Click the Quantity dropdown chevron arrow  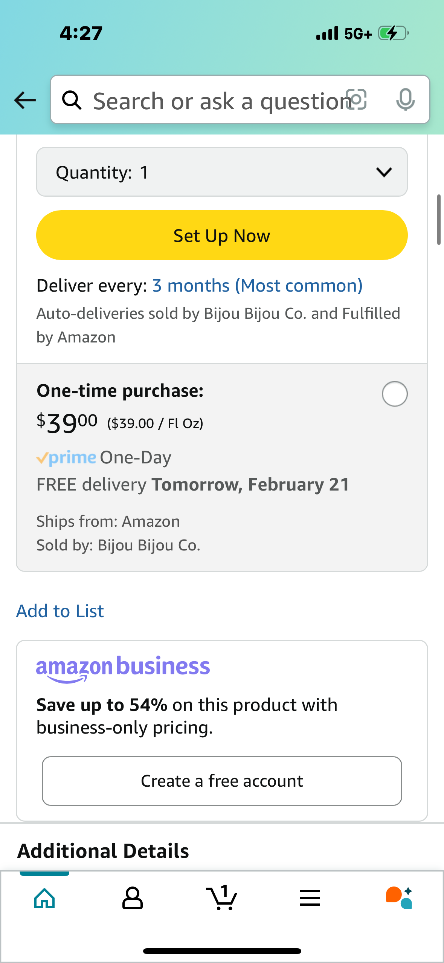click(384, 172)
